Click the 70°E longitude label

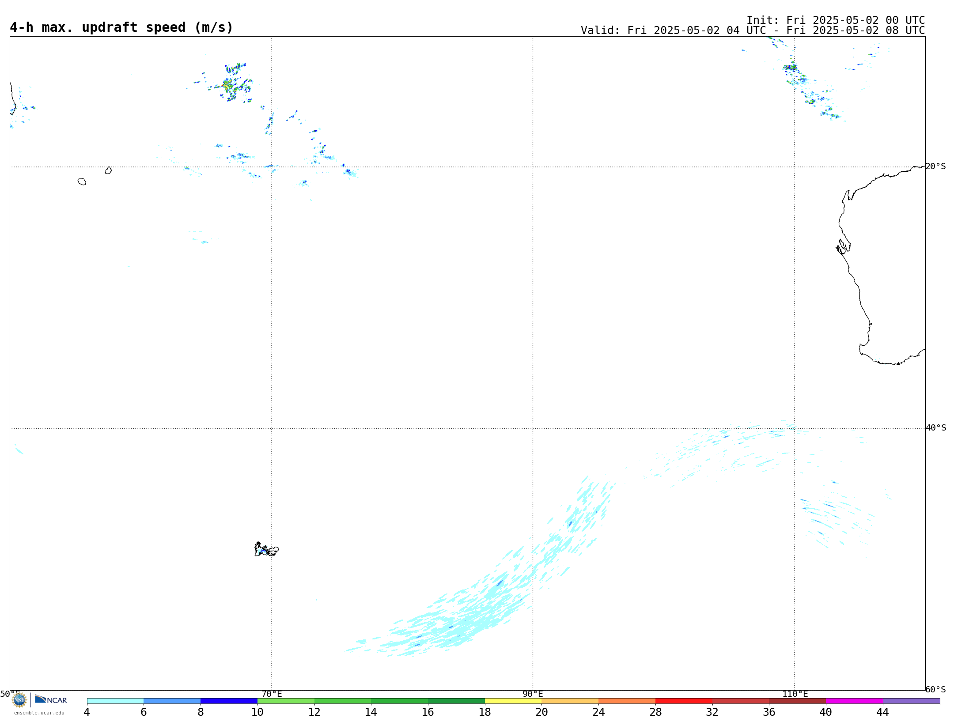click(x=272, y=694)
